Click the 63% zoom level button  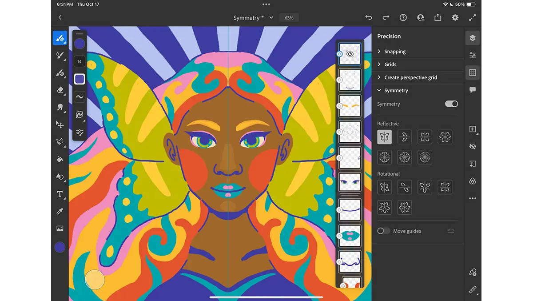[289, 18]
